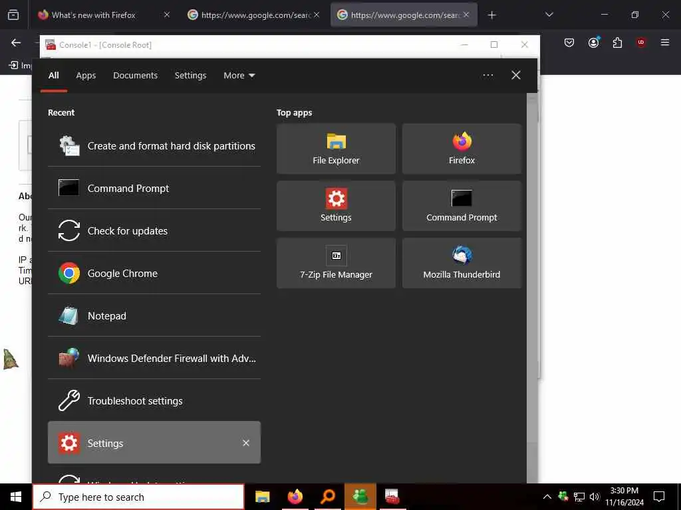Show hidden system tray icons
The width and height of the screenshot is (681, 510).
pos(547,497)
